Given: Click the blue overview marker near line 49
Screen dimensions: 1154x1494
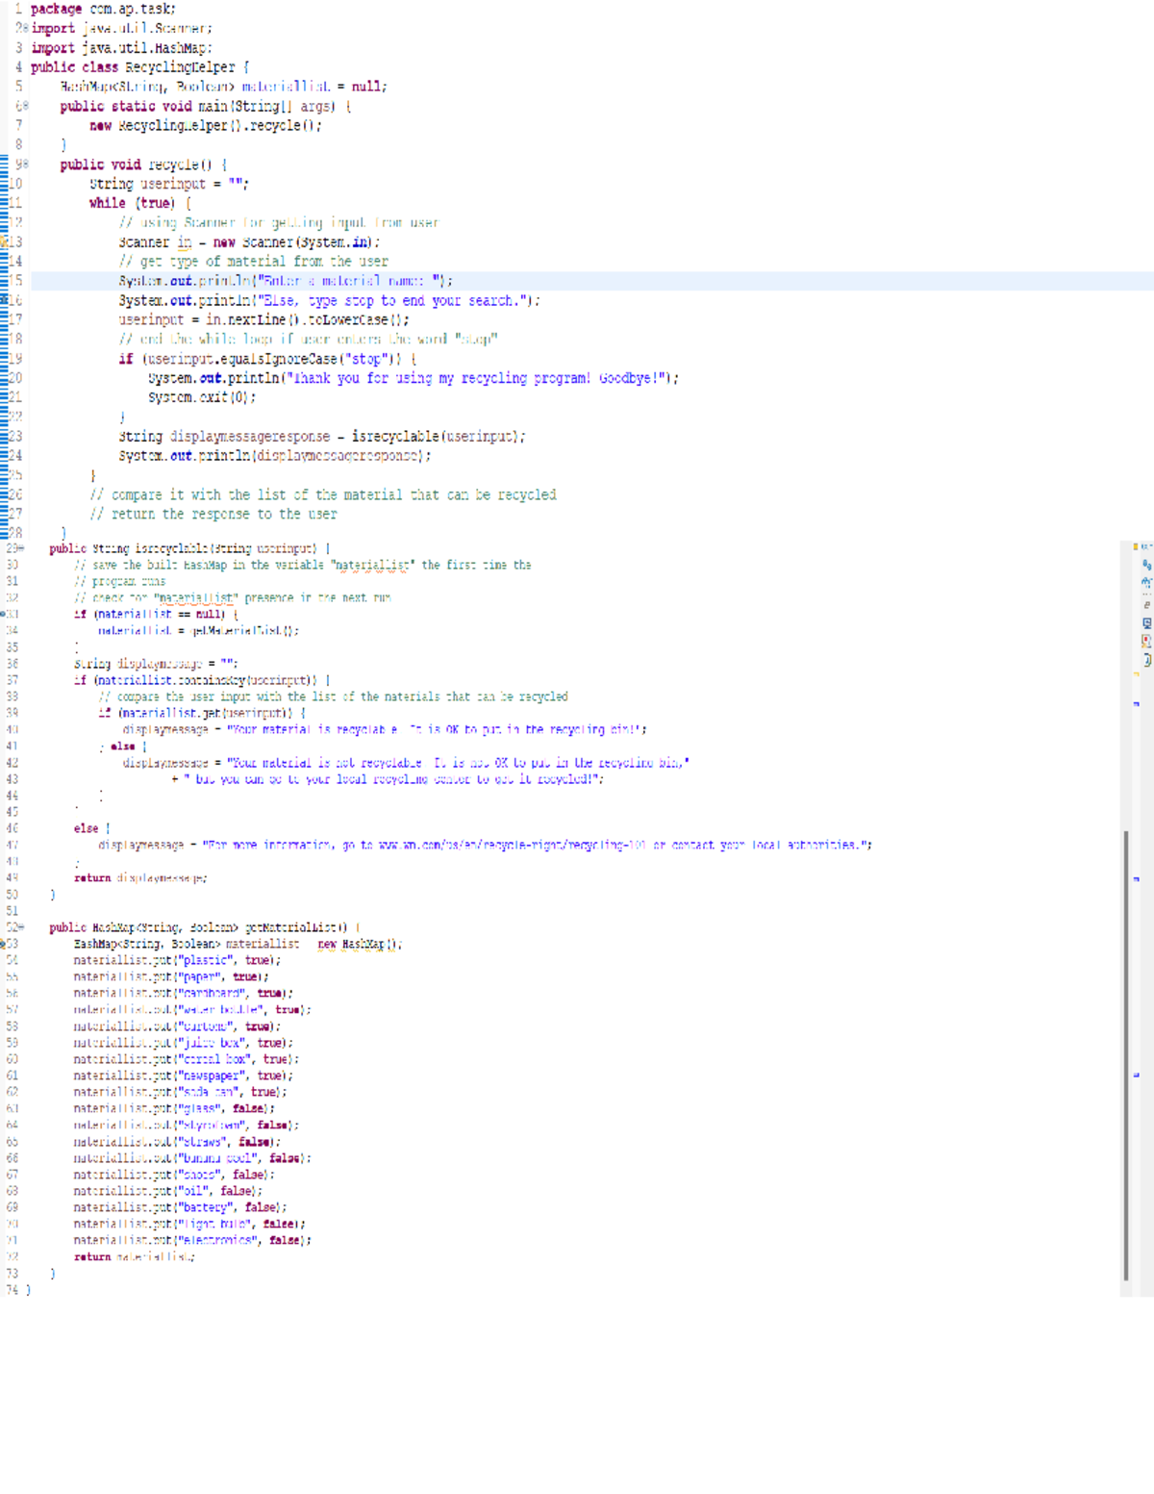Looking at the screenshot, I should click(1136, 878).
